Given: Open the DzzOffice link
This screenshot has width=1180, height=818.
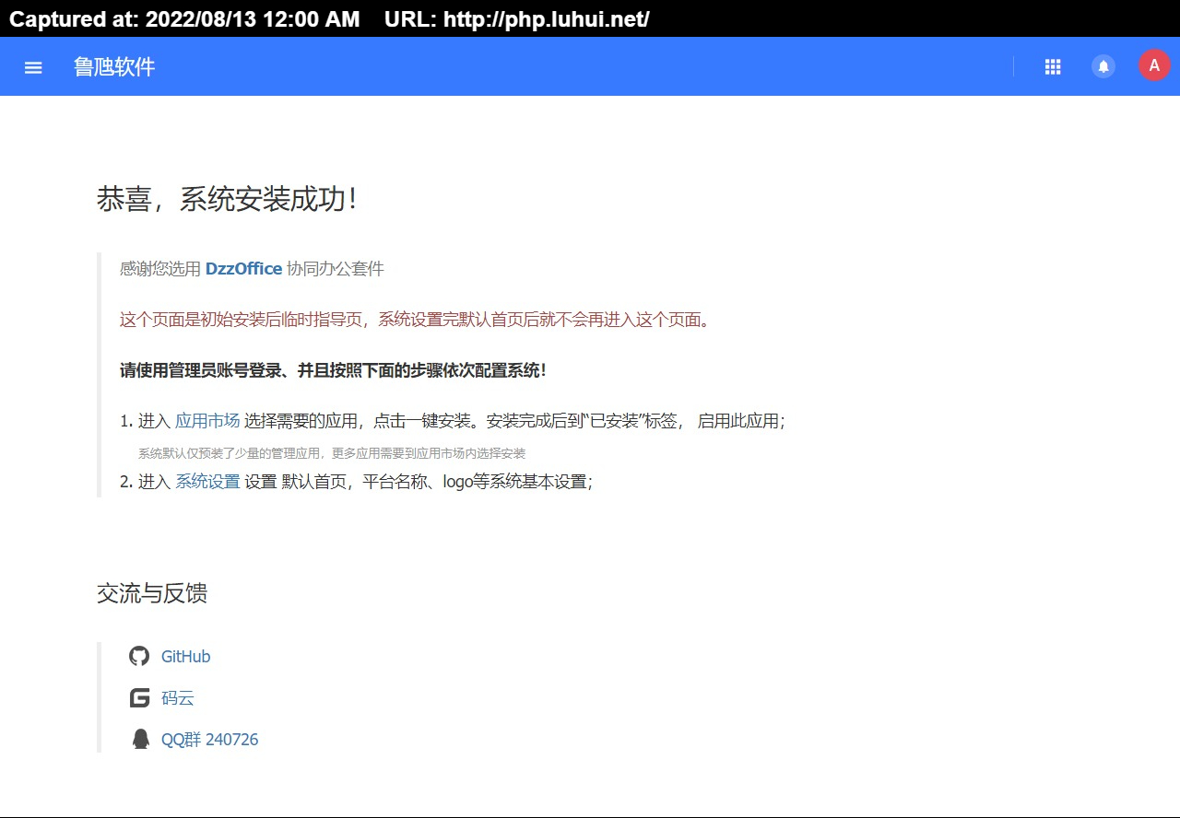Looking at the screenshot, I should [x=243, y=269].
